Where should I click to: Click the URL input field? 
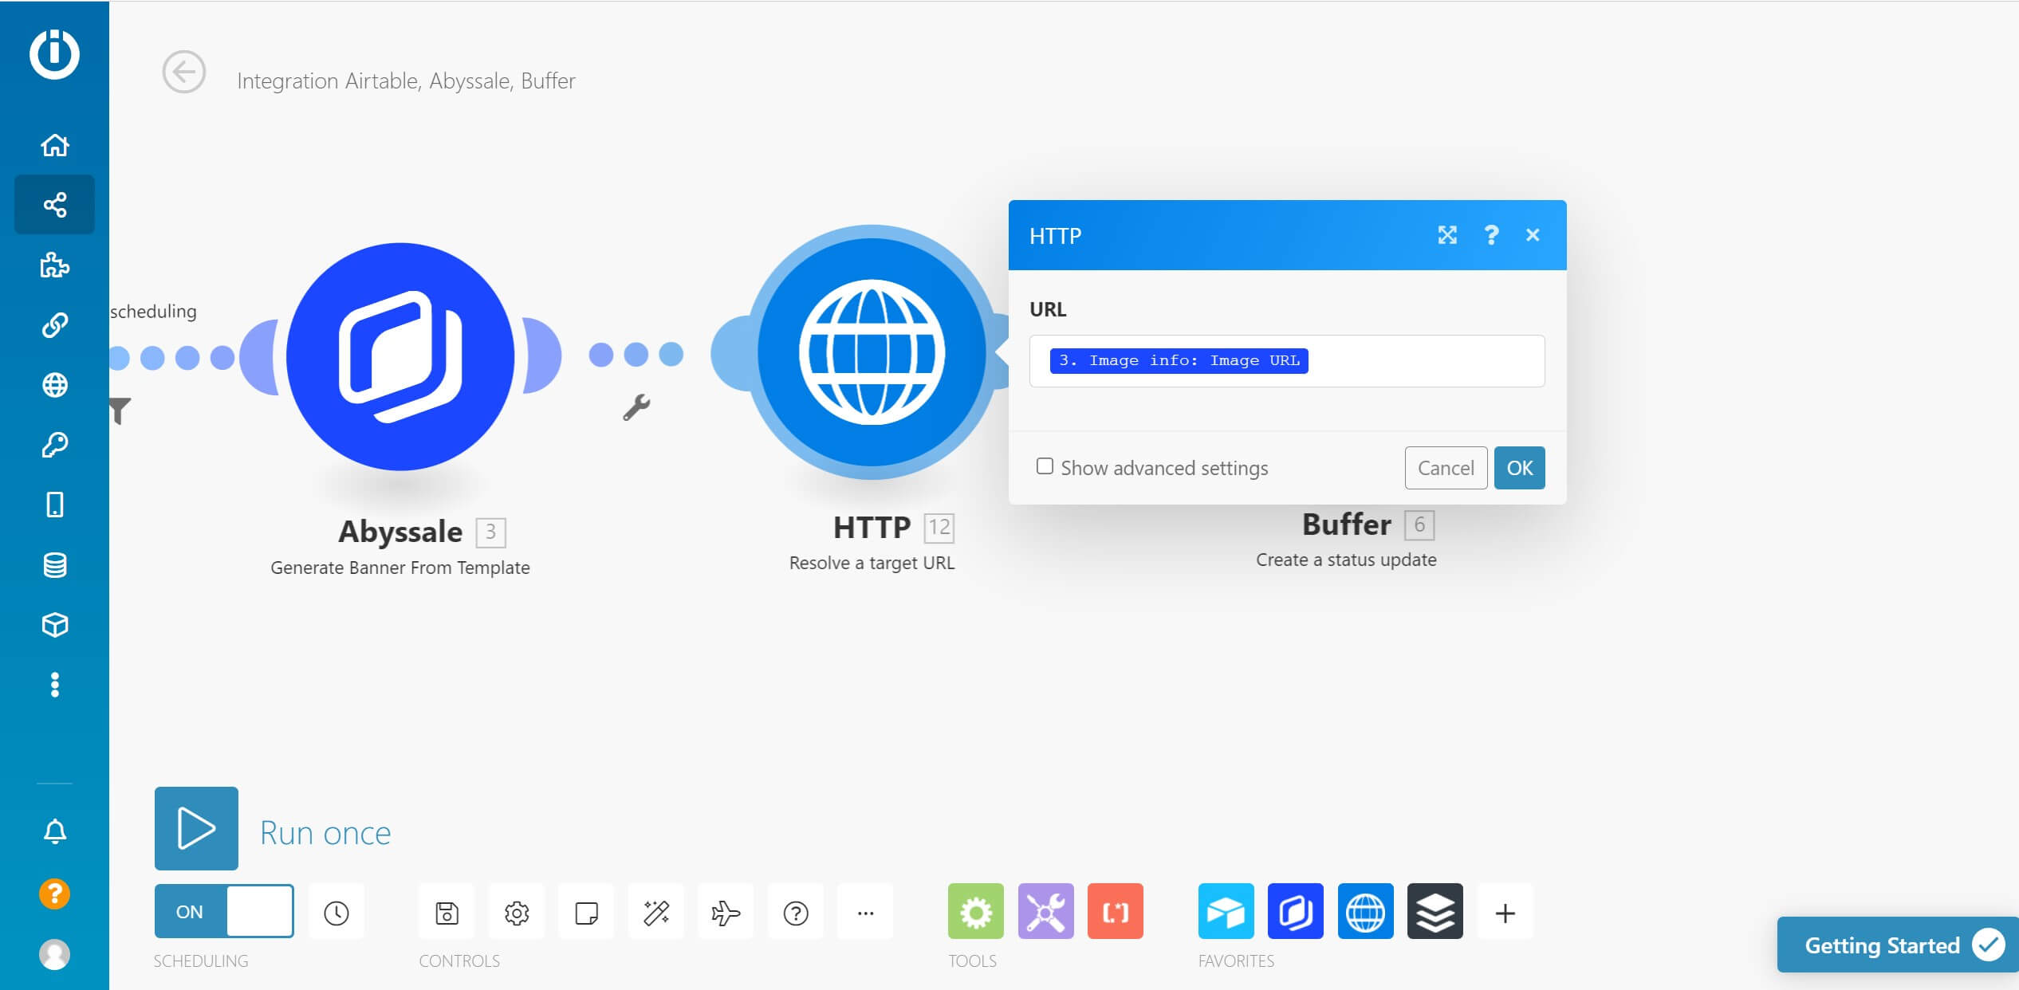tap(1287, 361)
